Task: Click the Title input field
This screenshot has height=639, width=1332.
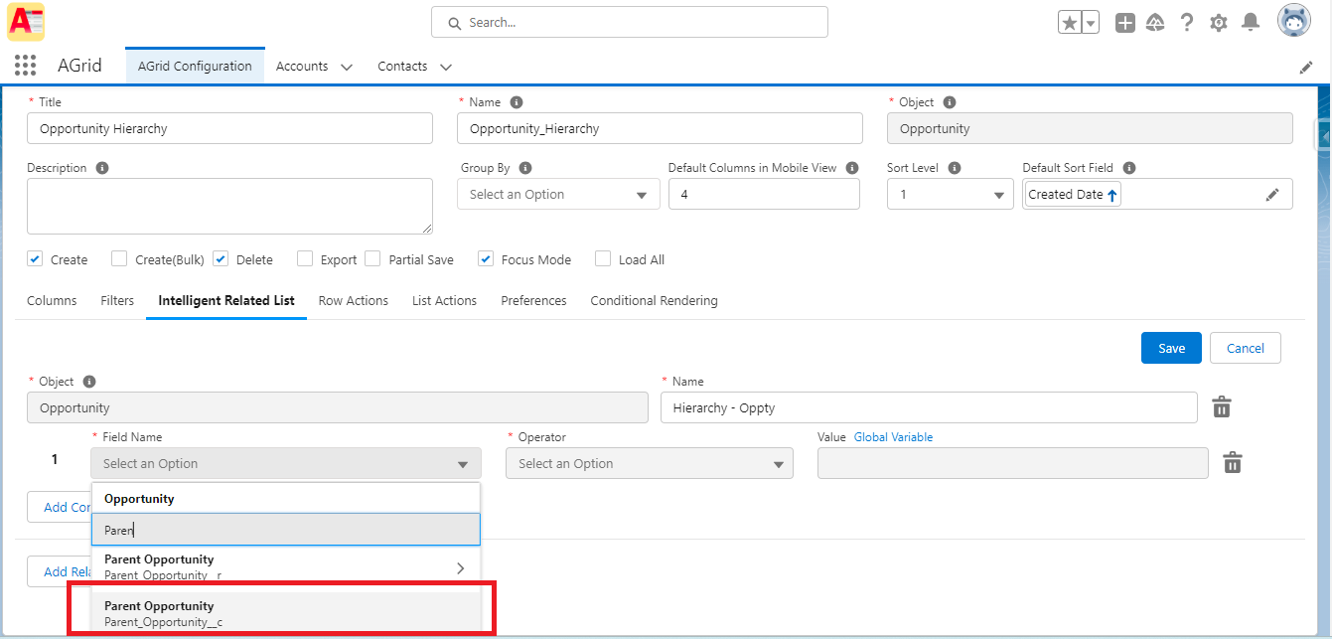Action: (x=230, y=128)
